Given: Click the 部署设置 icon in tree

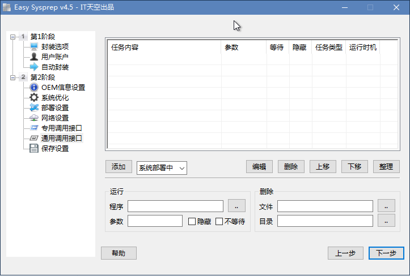Looking at the screenshot, I should point(34,108).
